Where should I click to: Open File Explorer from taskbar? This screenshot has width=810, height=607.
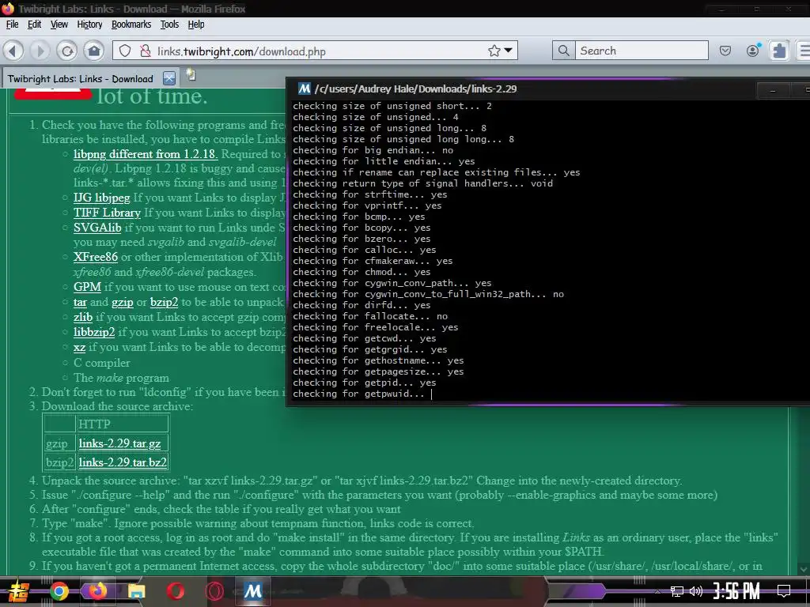tap(136, 591)
